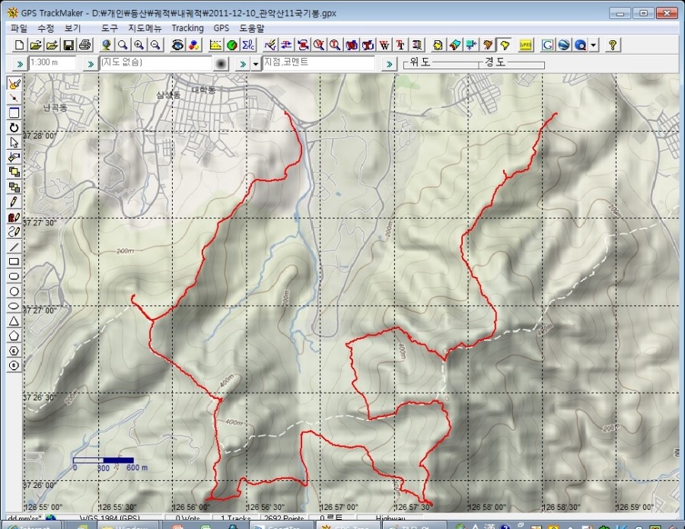This screenshot has width=685, height=529.
Task: Toggle the arrow selection pointer tool
Action: [x=14, y=142]
